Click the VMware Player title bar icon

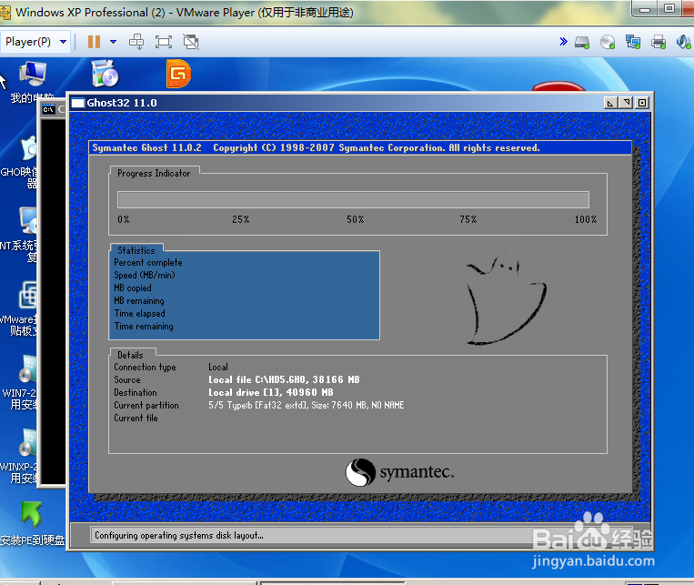pos(5,12)
